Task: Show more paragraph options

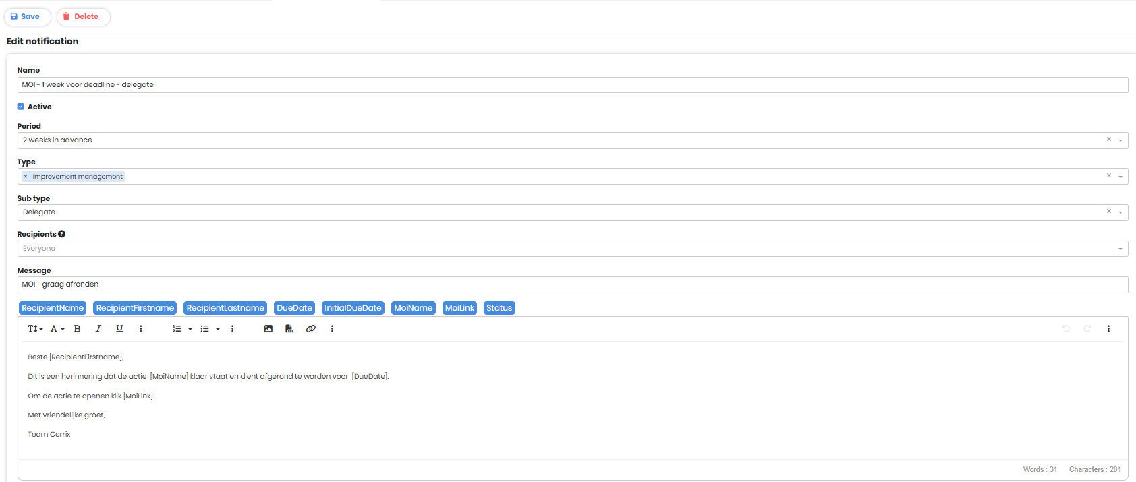Action: point(232,329)
